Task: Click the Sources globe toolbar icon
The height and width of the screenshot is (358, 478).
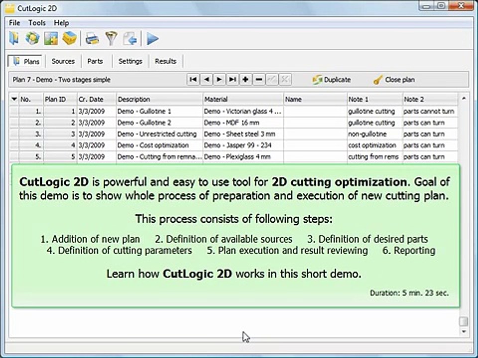Action: (32, 39)
